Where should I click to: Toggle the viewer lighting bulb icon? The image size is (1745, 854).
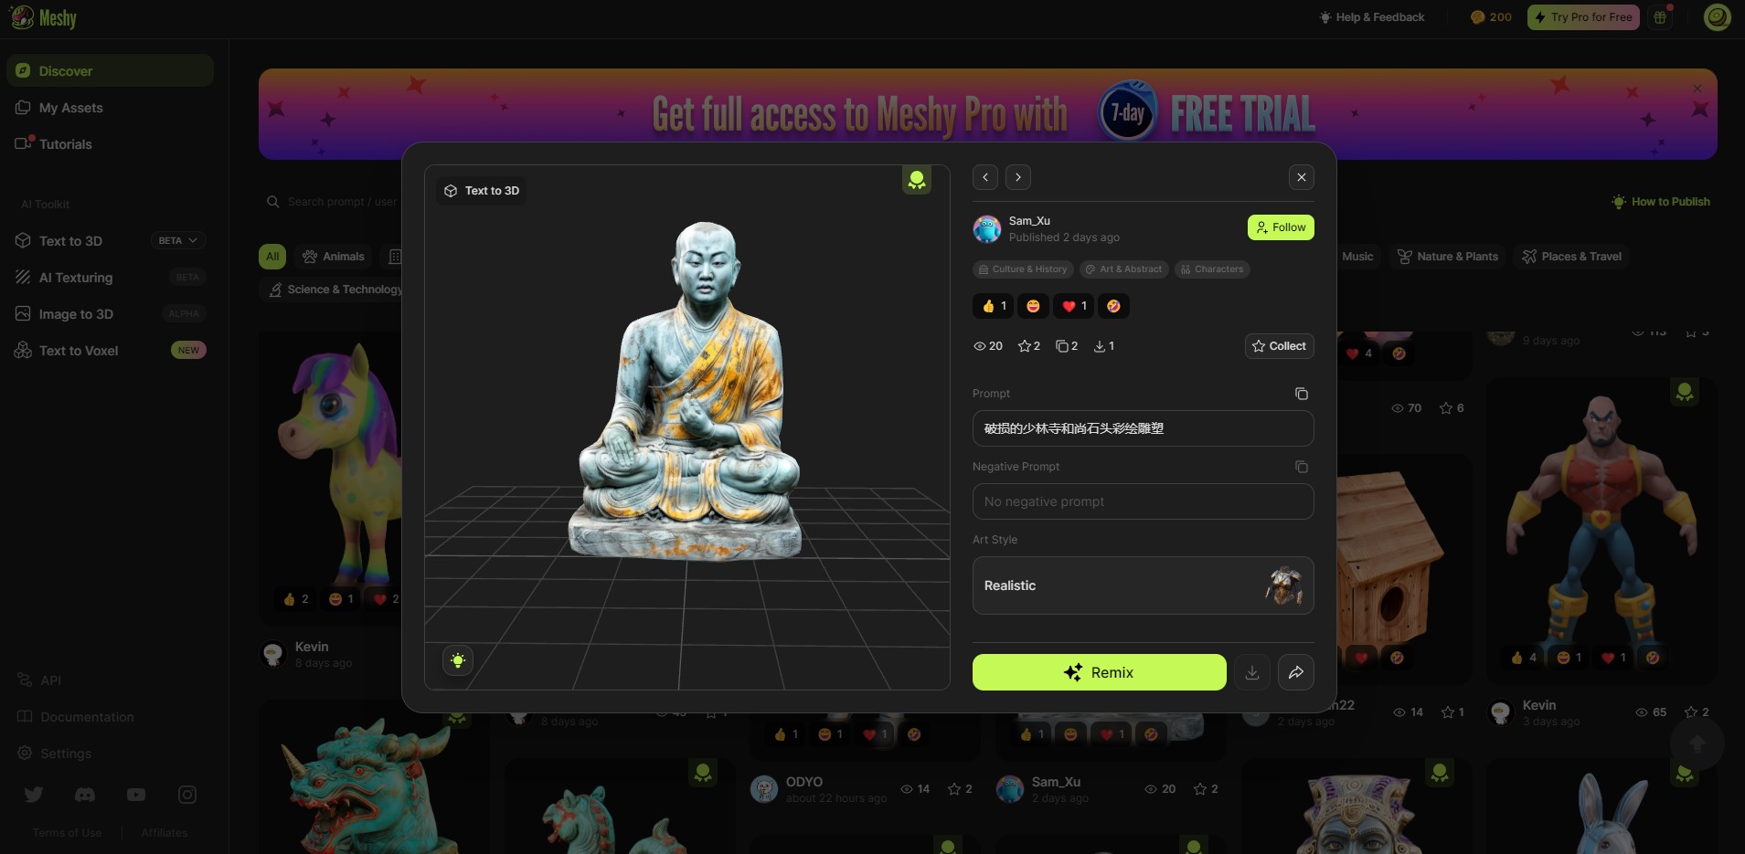(x=458, y=660)
